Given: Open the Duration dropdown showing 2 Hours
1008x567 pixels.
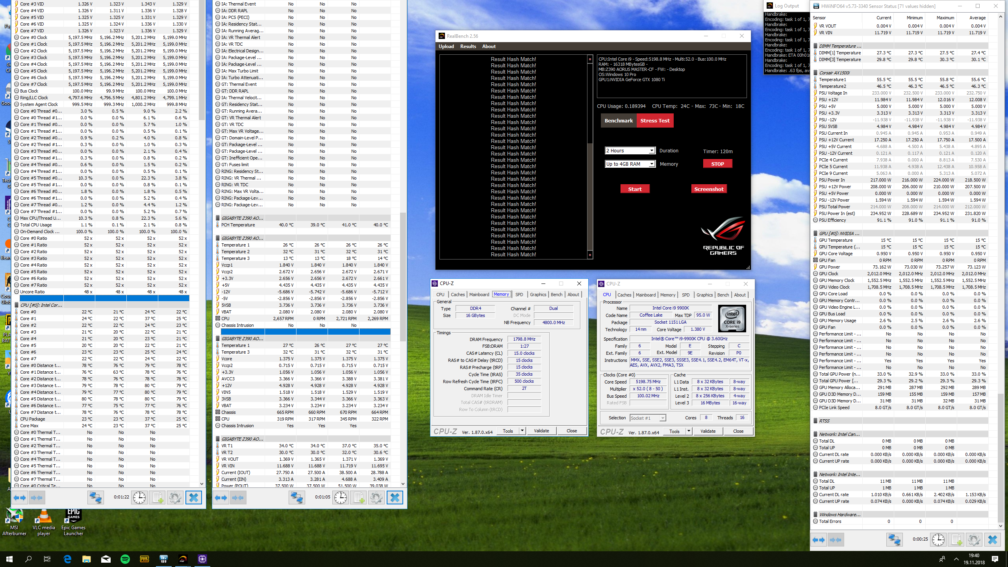Looking at the screenshot, I should tap(630, 151).
